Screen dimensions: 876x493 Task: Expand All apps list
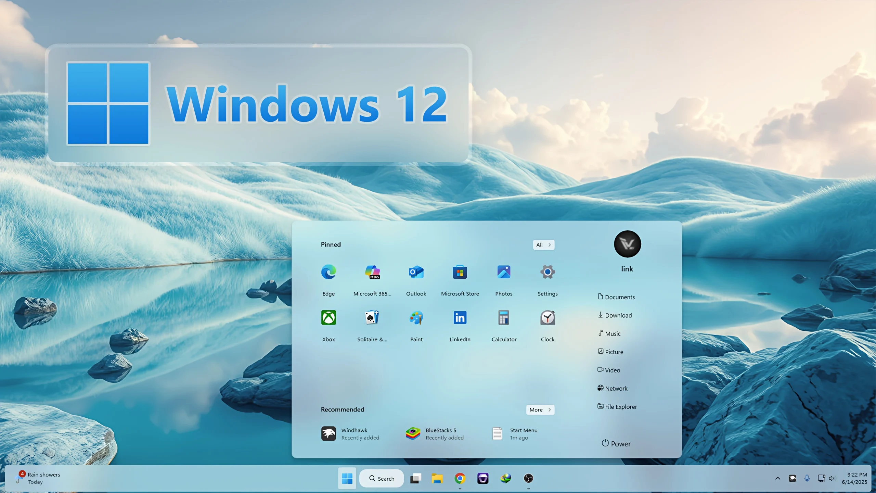click(543, 245)
